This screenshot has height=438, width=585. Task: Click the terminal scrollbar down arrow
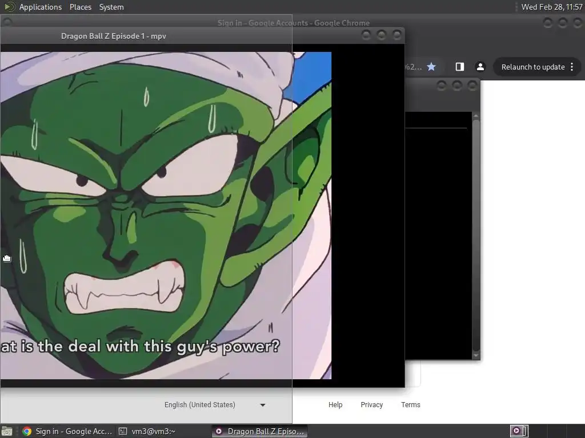click(476, 356)
